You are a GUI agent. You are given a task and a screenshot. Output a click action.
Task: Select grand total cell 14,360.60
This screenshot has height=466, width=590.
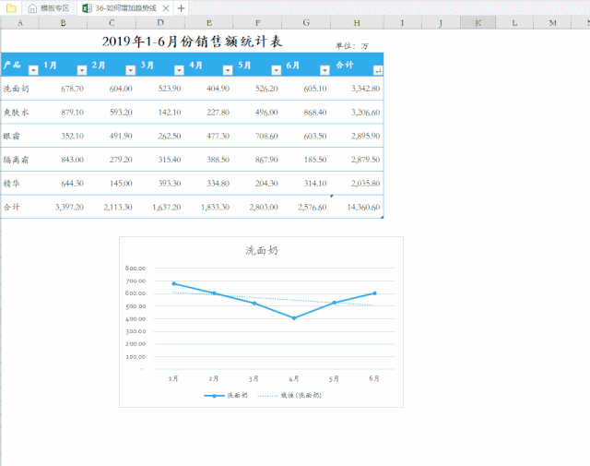[357, 208]
